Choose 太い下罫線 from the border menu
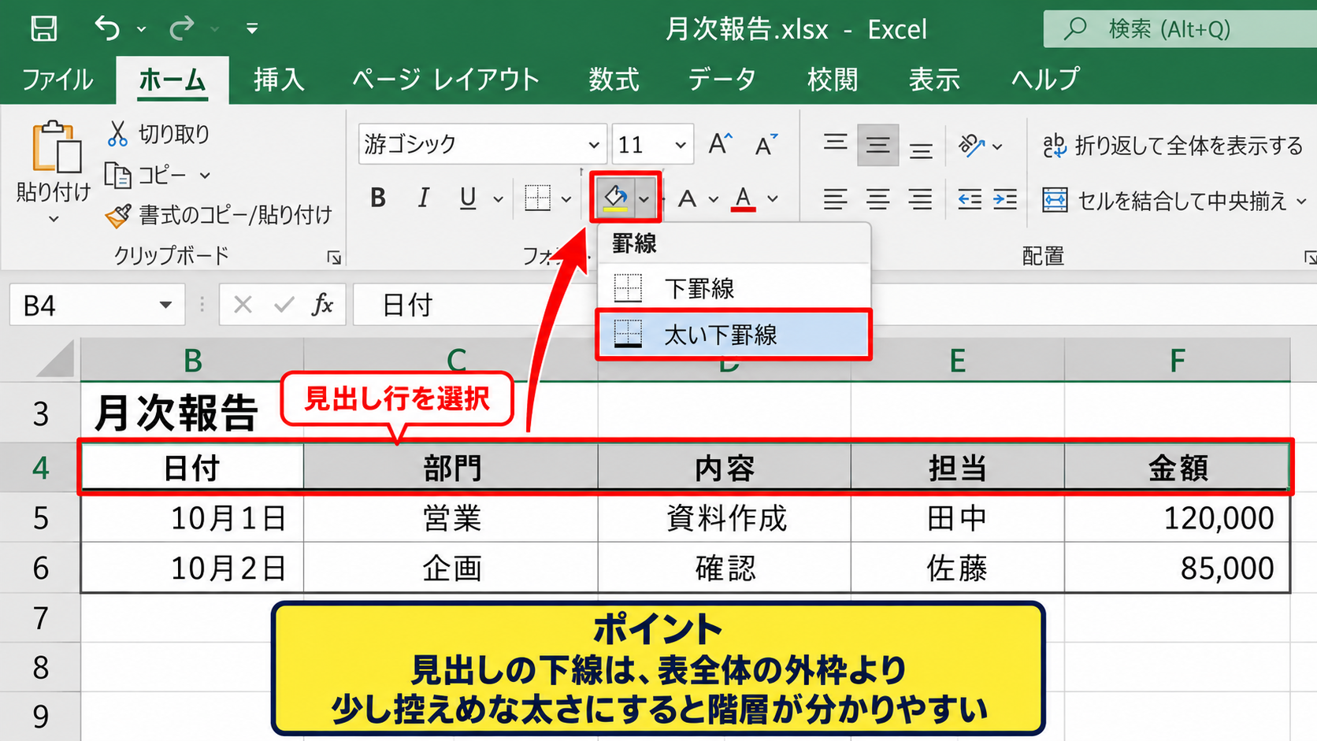The image size is (1317, 741). coord(733,335)
